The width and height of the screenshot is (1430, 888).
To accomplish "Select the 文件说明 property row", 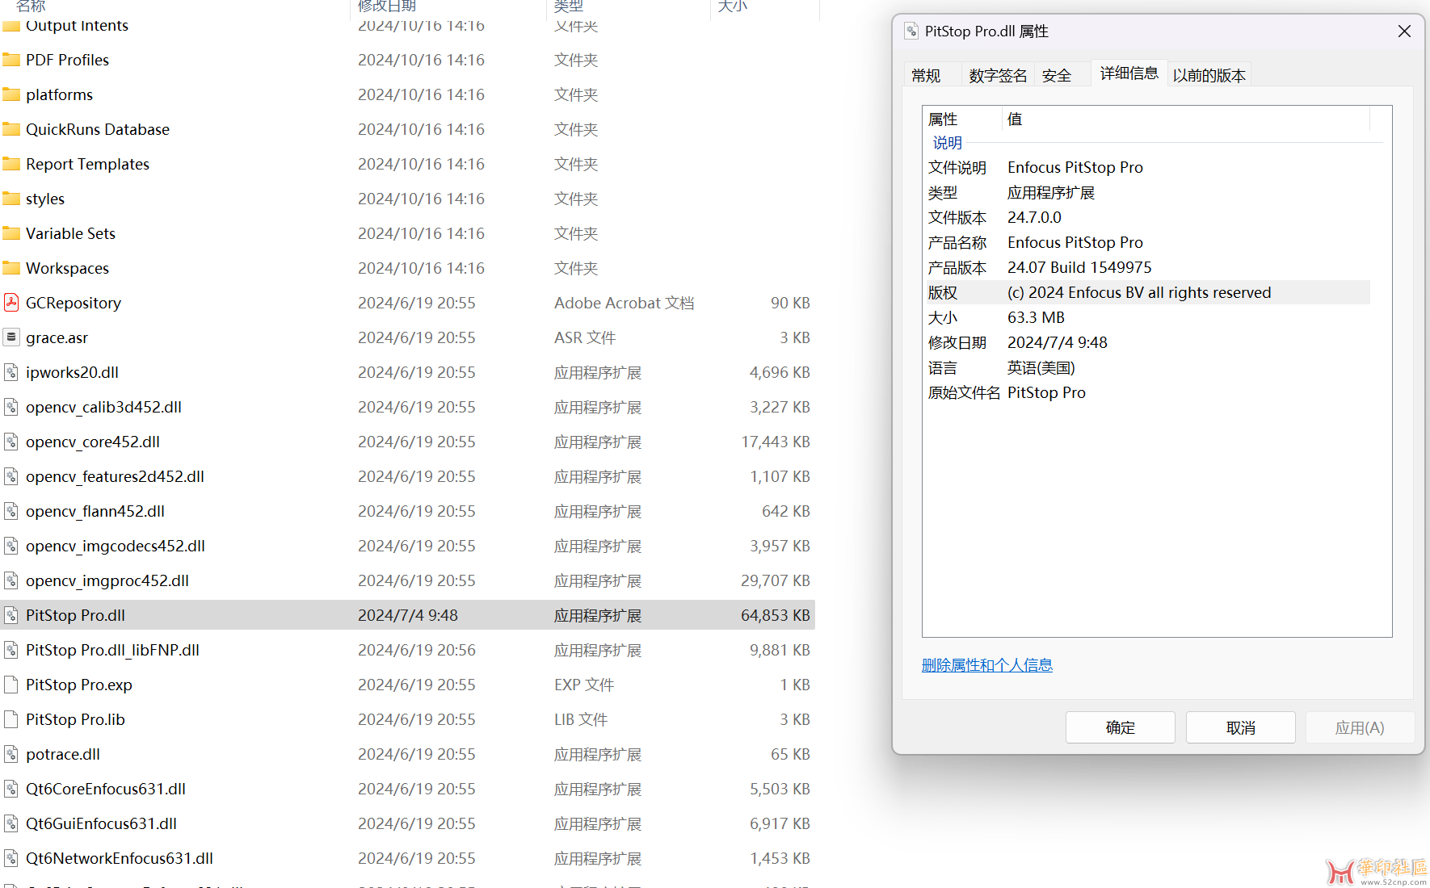I will [x=1147, y=167].
